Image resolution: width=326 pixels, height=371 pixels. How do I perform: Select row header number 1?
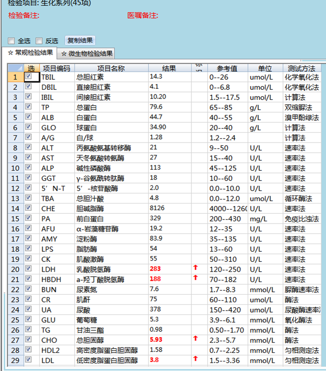[x=16, y=77]
